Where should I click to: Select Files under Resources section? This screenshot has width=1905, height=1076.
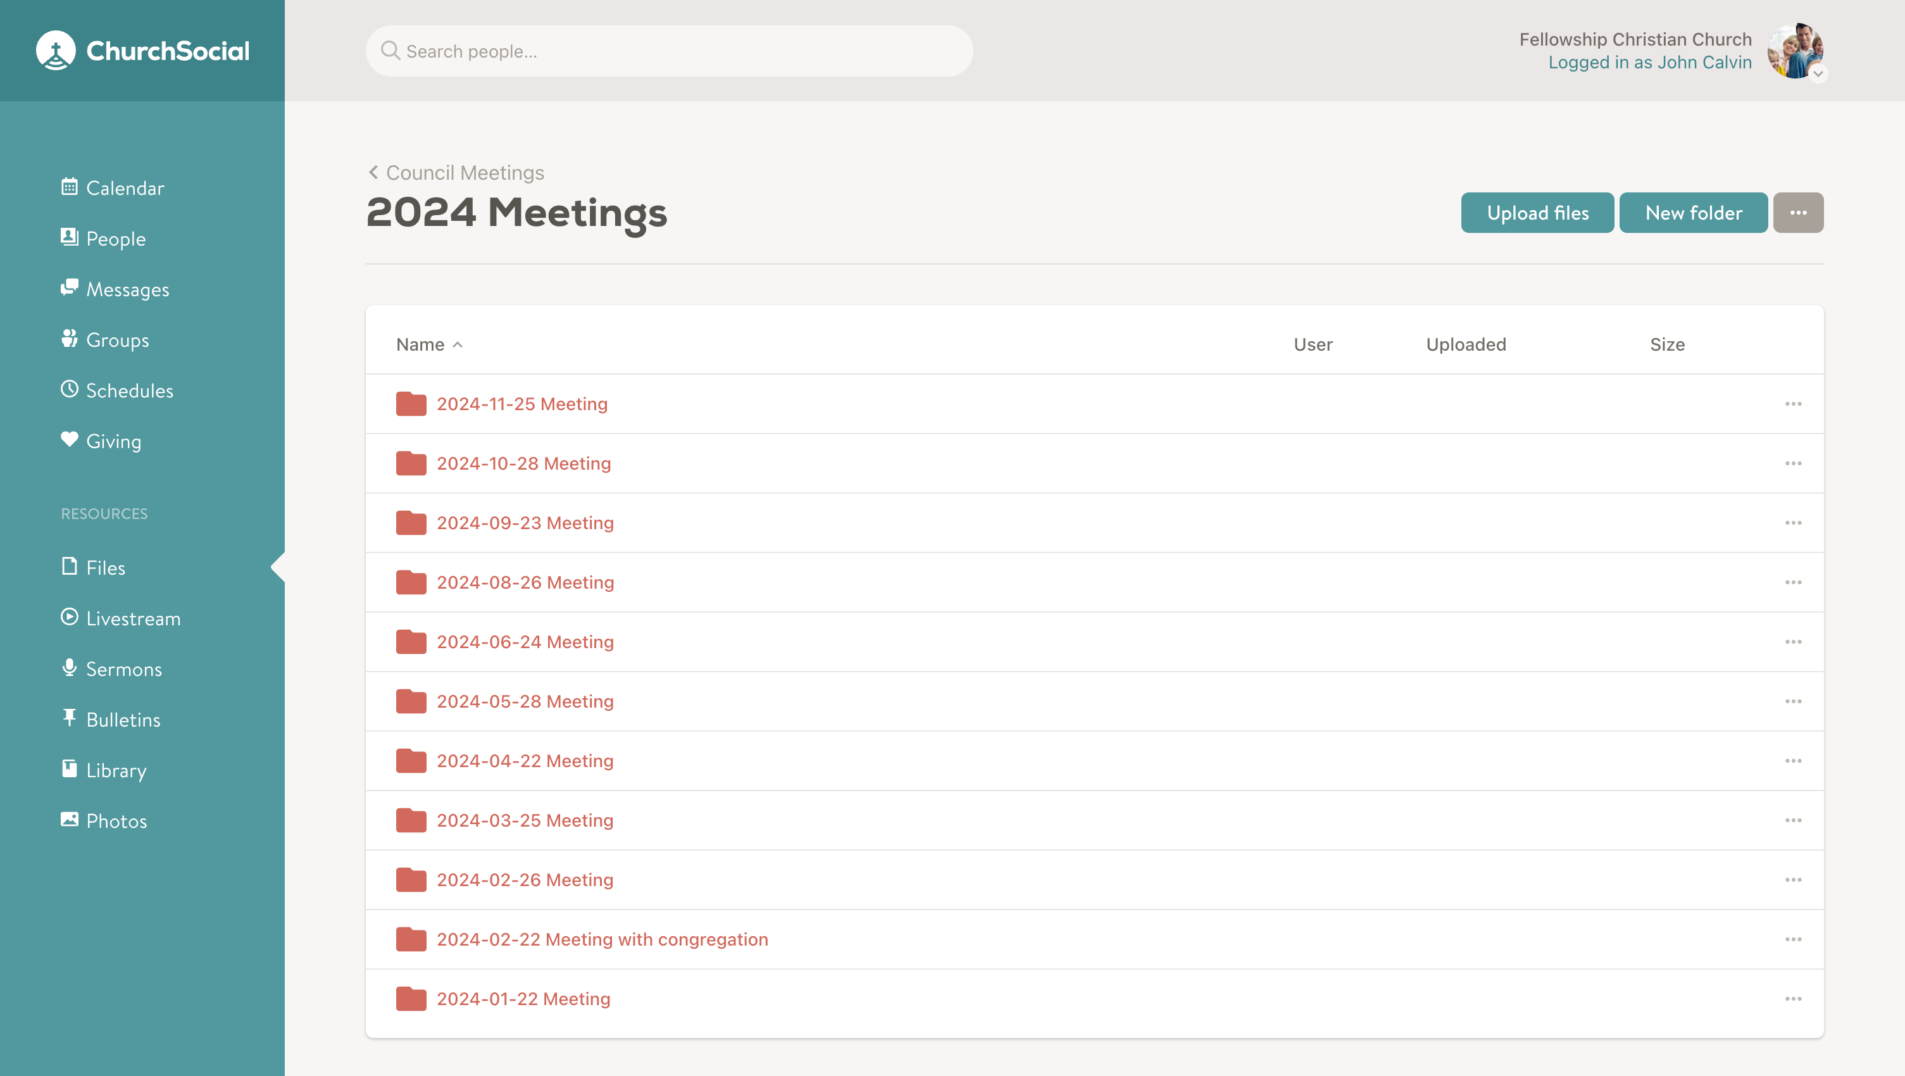[104, 566]
